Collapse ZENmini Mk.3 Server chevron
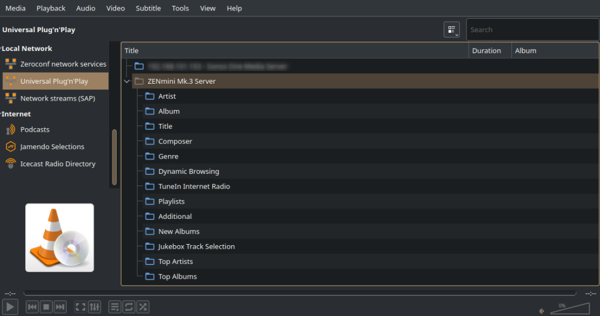Image resolution: width=600 pixels, height=316 pixels. point(127,81)
